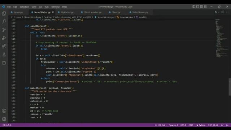The image size is (231, 130).
Task: Open the bottom activity bar panel icon below Testing
Action: (x=4, y=63)
